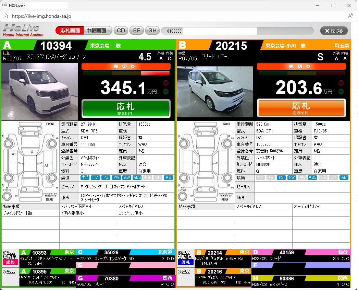Click the 閉じる close button
This screenshot has height=290, width=358.
(x=334, y=31)
